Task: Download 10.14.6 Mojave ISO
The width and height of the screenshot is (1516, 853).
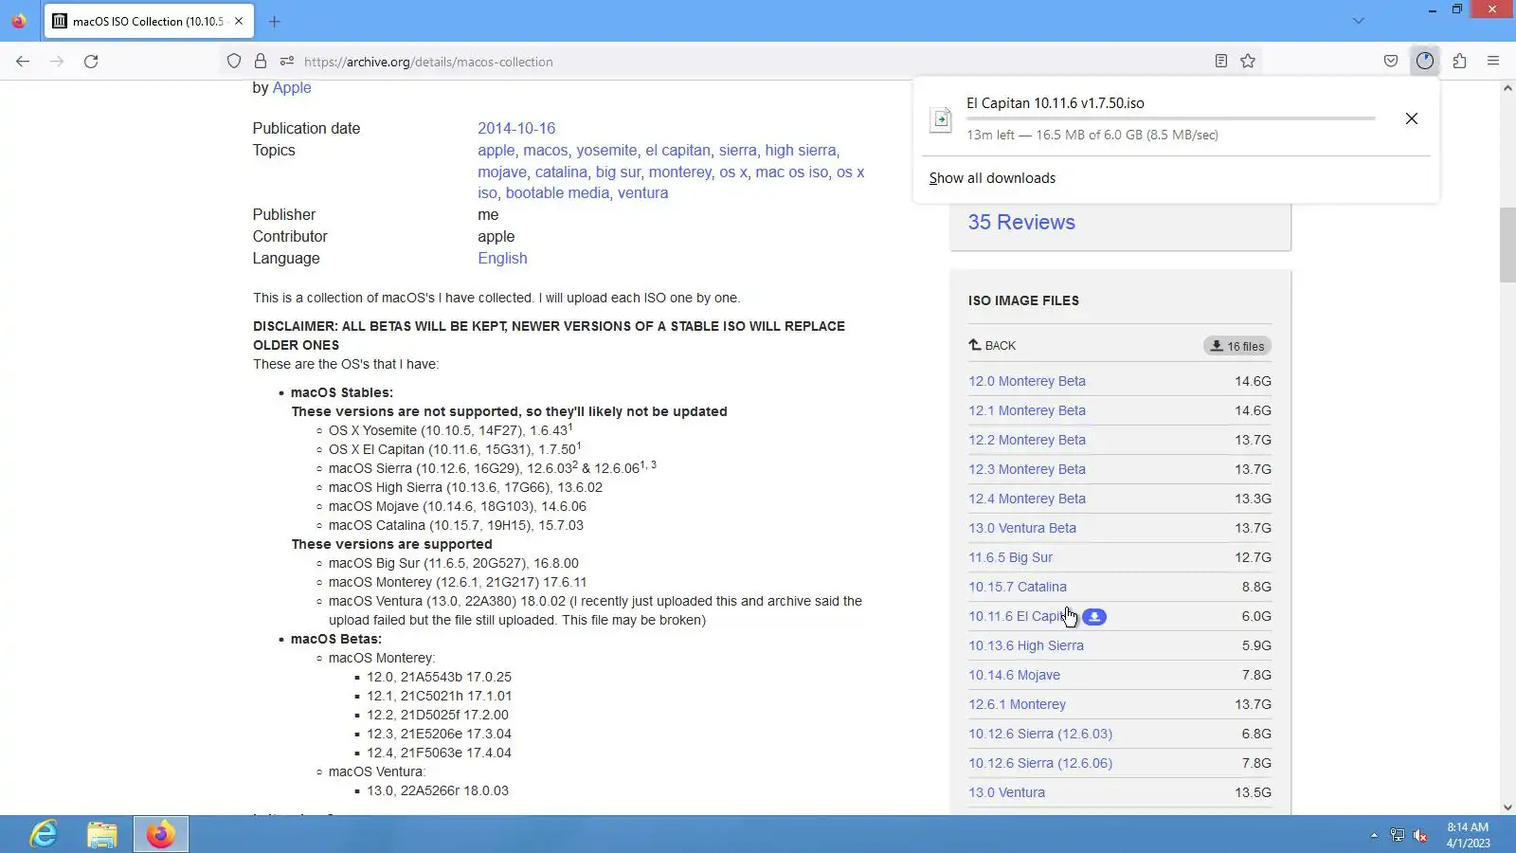Action: 1014,675
